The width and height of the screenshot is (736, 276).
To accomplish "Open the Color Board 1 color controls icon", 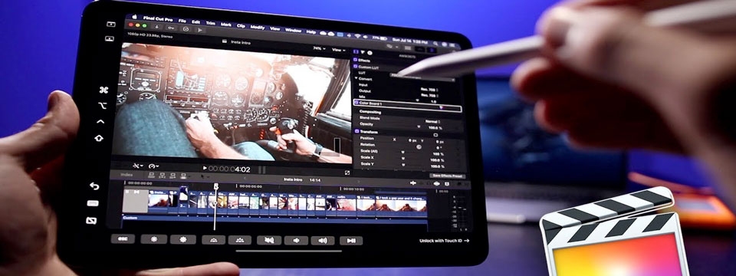I will coord(441,107).
